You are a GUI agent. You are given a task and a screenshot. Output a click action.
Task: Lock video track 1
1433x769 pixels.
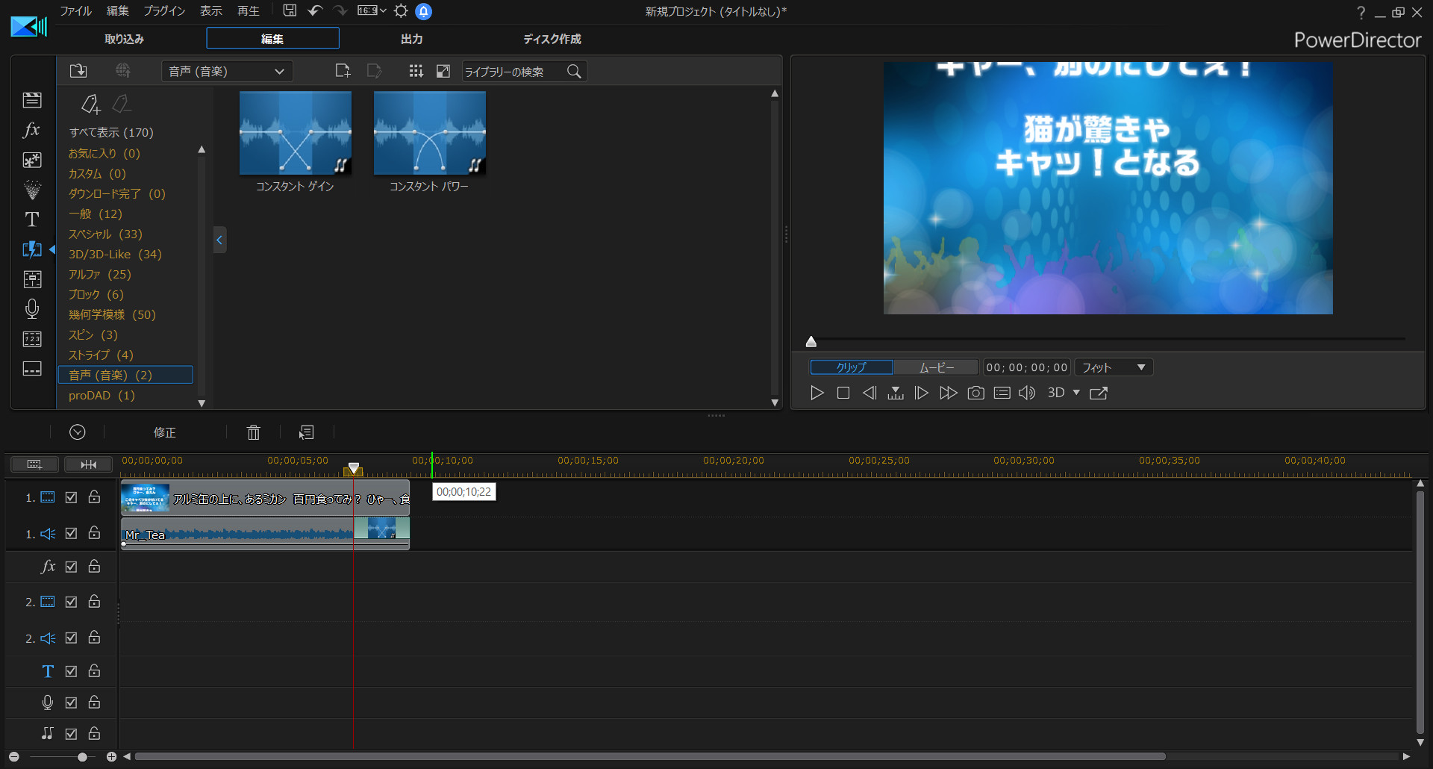[x=95, y=496]
